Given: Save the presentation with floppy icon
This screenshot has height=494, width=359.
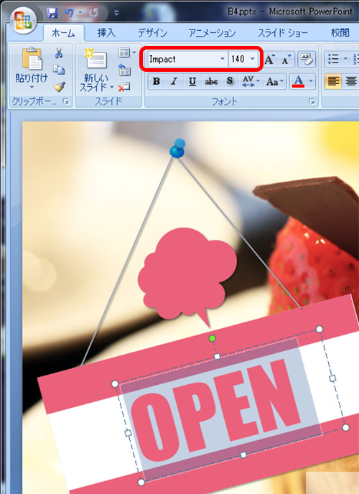Looking at the screenshot, I should (52, 13).
